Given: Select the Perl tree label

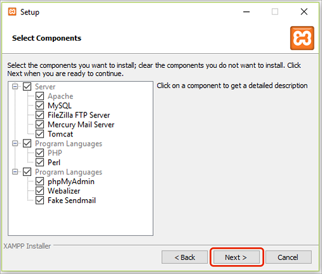Looking at the screenshot, I should point(54,162).
